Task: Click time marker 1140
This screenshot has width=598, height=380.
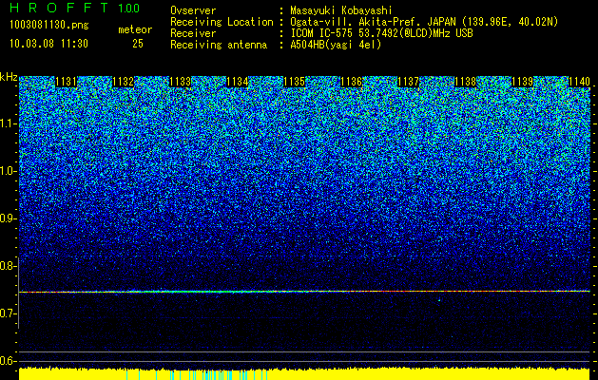Action: tap(579, 82)
